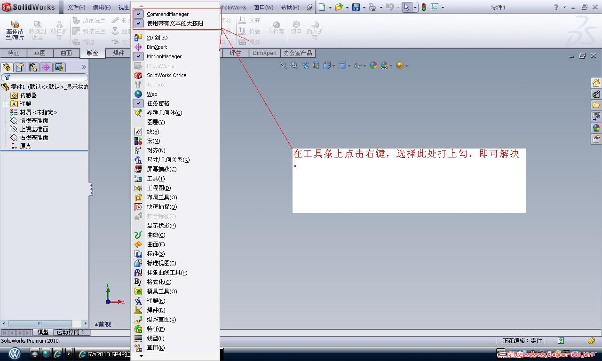602x361 pixels.
Task: Open the 编辑(E) menu
Action: [x=102, y=8]
